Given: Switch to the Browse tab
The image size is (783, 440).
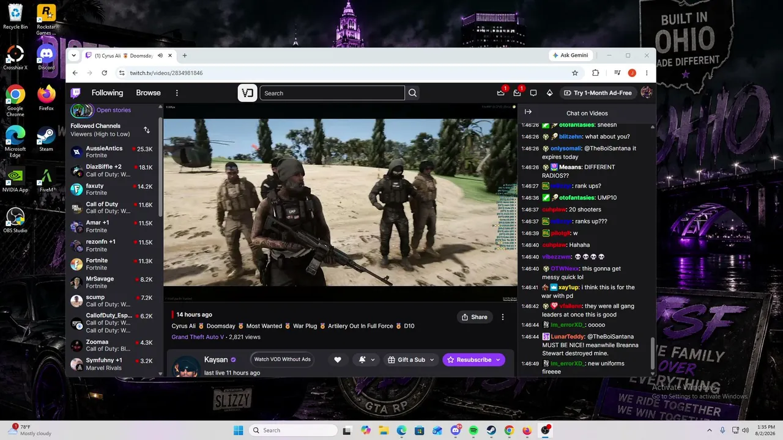Looking at the screenshot, I should 148,93.
